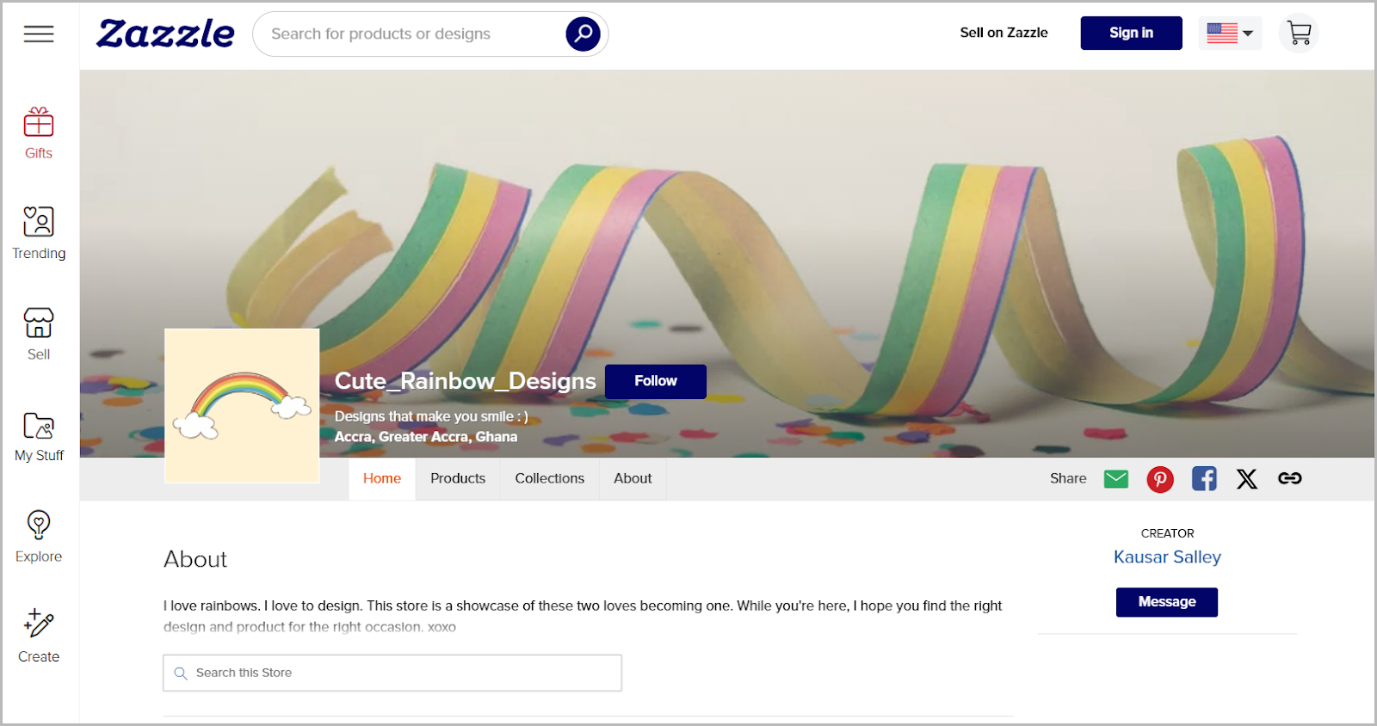Open creator Kausar Salley's profile
Screen dimensions: 1377x726
(1167, 557)
